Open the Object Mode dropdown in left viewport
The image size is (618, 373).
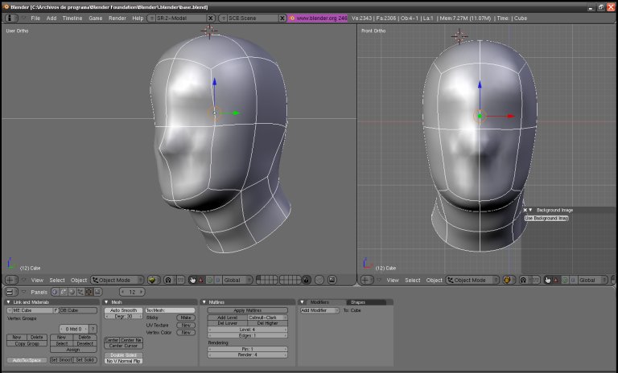click(117, 280)
